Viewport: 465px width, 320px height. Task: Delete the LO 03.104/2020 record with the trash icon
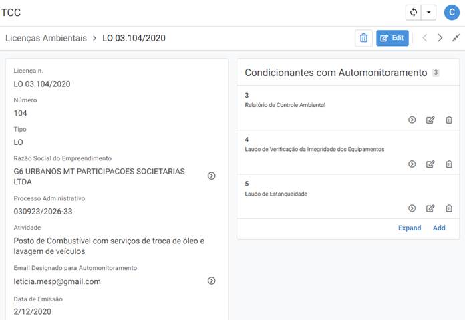point(363,38)
